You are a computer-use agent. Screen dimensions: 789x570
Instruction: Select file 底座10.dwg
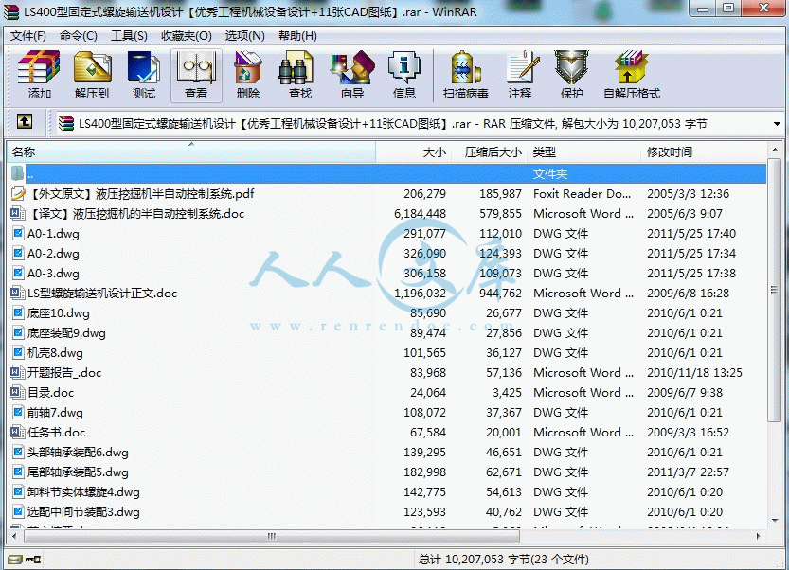(x=59, y=312)
